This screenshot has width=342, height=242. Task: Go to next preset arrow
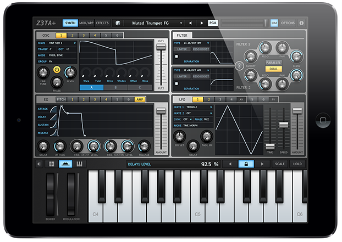tap(202, 23)
